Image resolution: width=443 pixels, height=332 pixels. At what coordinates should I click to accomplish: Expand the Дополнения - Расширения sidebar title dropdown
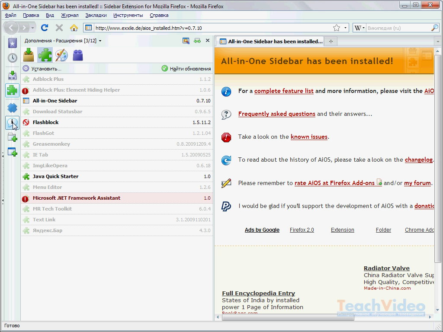[100, 41]
